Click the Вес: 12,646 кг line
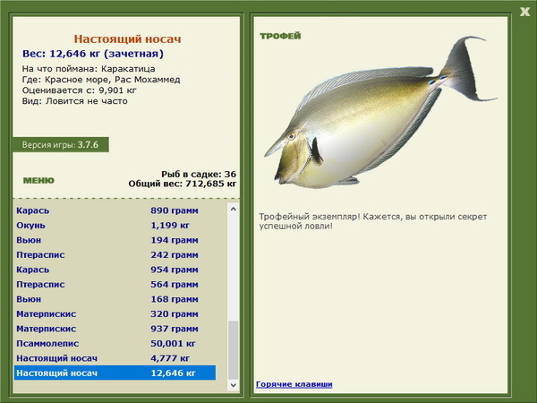Screen dimensions: 537x403 tap(93, 54)
